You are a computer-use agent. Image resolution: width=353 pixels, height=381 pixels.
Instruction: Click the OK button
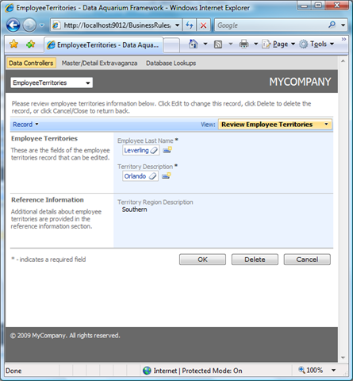202,260
